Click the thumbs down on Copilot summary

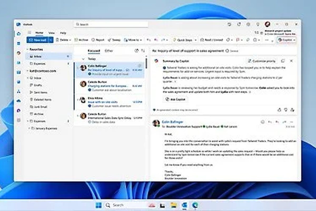(x=286, y=110)
